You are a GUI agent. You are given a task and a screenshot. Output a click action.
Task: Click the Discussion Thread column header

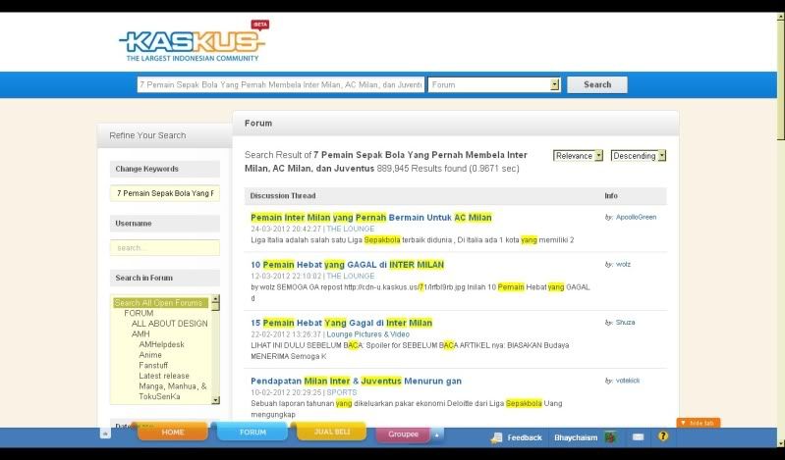click(x=283, y=196)
